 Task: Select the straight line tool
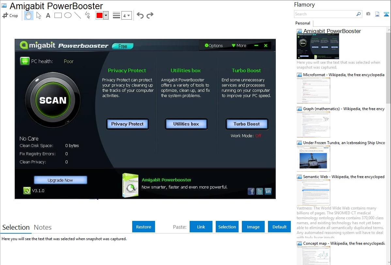click(78, 15)
